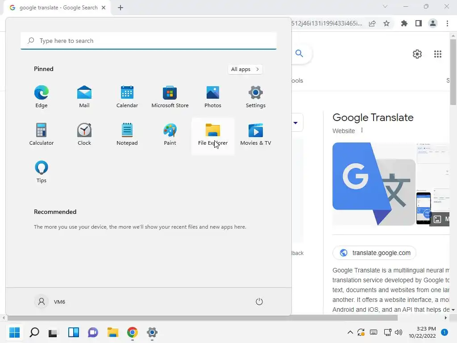Open the Calculator app
457x343 pixels.
point(42,134)
